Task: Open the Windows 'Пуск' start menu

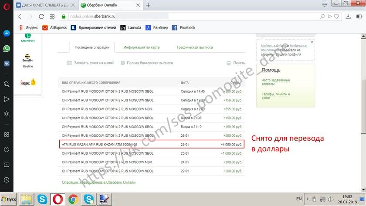Action: (9, 199)
